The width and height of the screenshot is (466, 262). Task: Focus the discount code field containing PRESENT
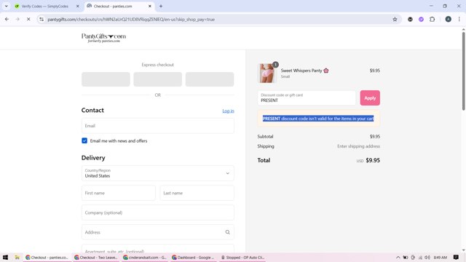[x=307, y=98]
